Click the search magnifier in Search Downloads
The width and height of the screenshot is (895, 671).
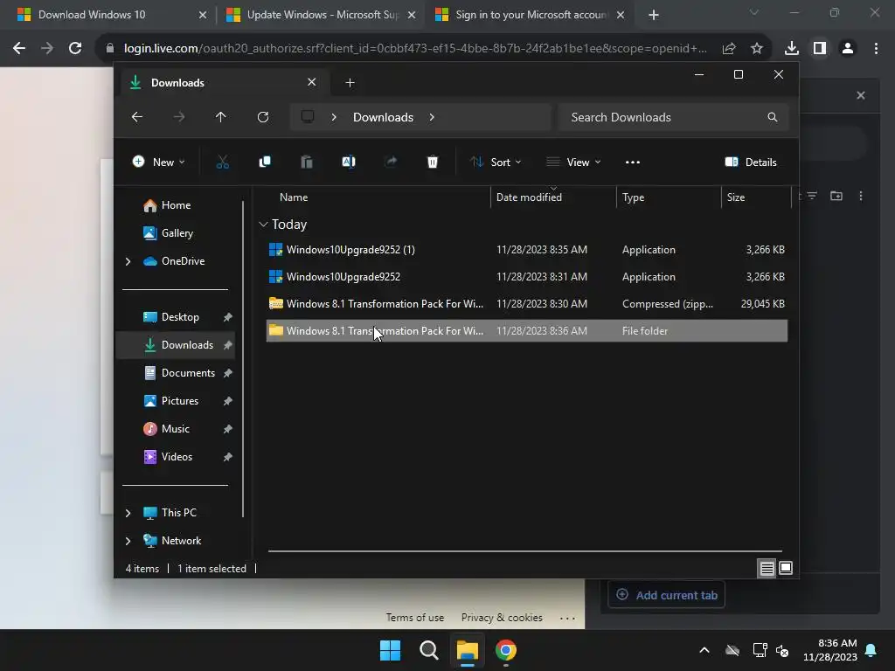click(x=773, y=117)
